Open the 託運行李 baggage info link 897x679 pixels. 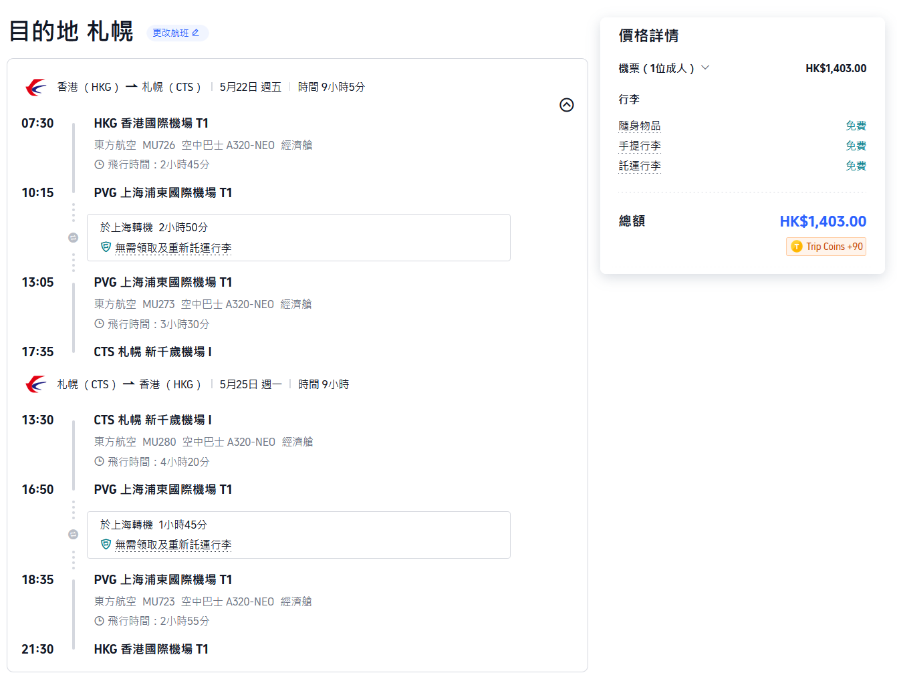[639, 166]
